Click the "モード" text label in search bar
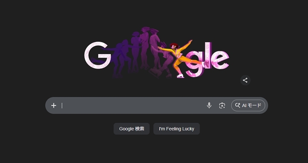308x163 pixels. pos(254,105)
